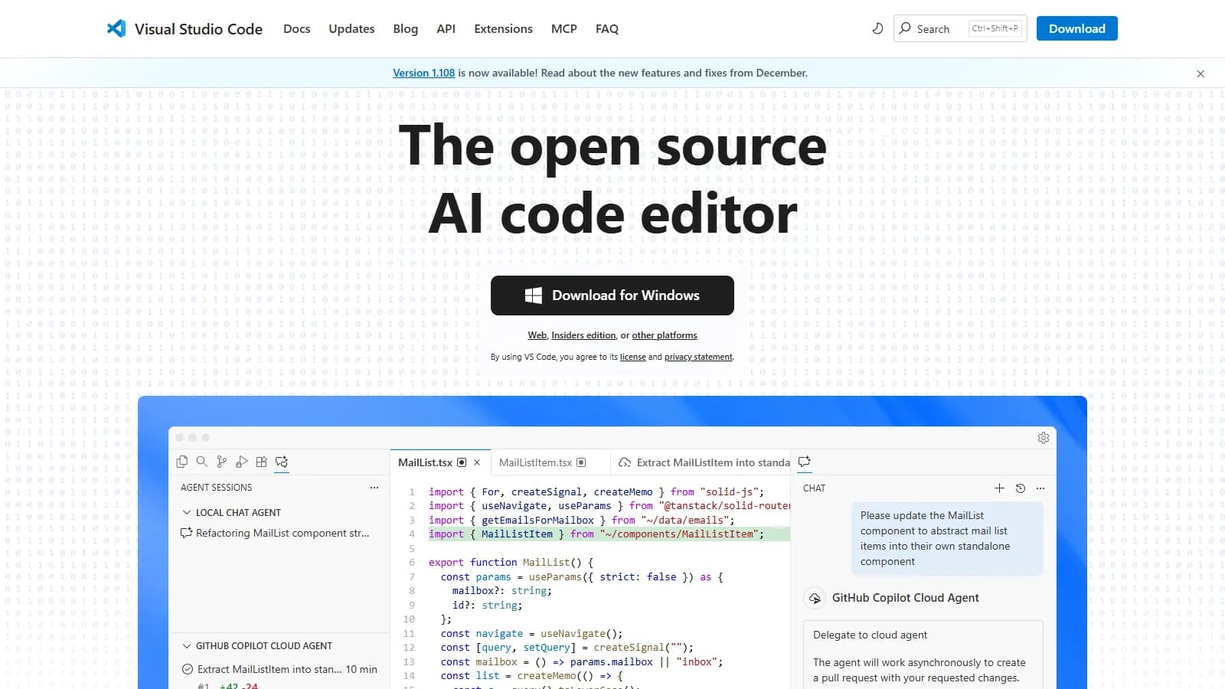Open chat history with the clock icon

click(x=1020, y=488)
